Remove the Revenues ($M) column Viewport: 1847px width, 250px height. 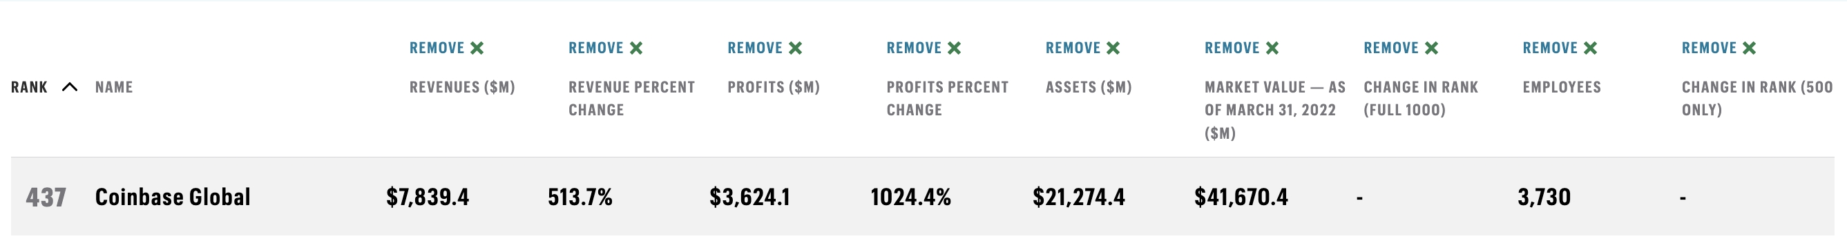click(x=446, y=48)
